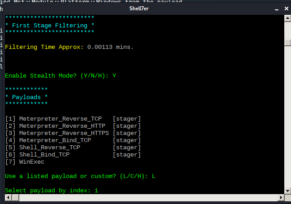Click 'Select payload by index: 1' prompt
The width and height of the screenshot is (291, 204).
tap(51, 191)
